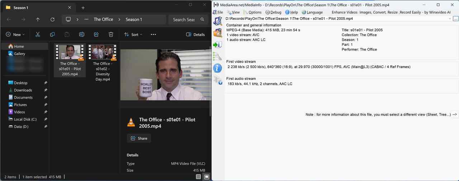Click the blue About info icon in sidebar
This screenshot has width=459, height=181.
click(x=217, y=68)
